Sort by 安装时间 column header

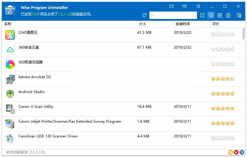190,24
